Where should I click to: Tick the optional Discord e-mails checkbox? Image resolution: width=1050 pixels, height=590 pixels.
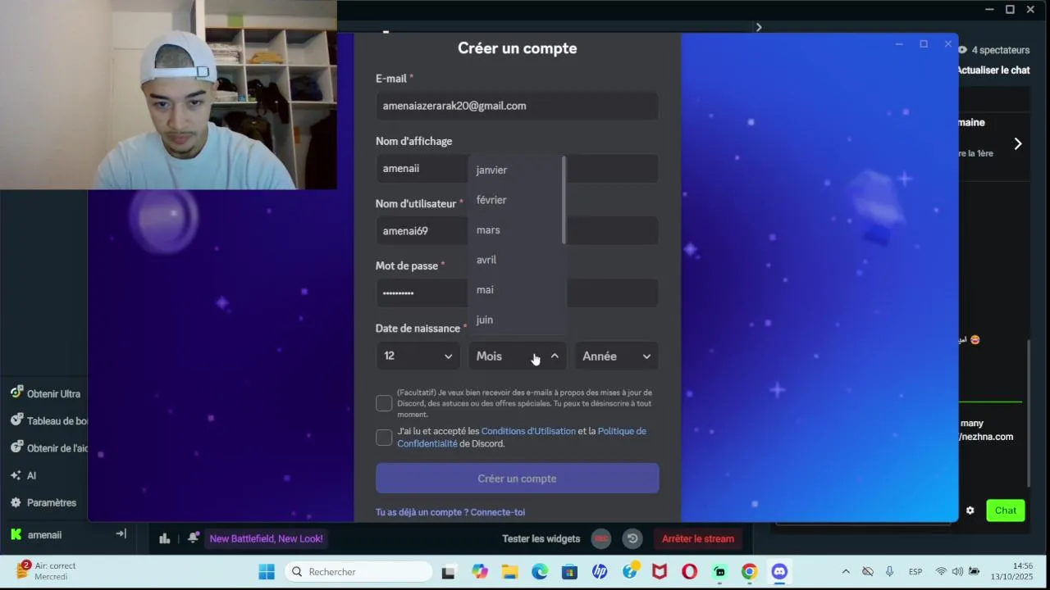pyautogui.click(x=384, y=403)
